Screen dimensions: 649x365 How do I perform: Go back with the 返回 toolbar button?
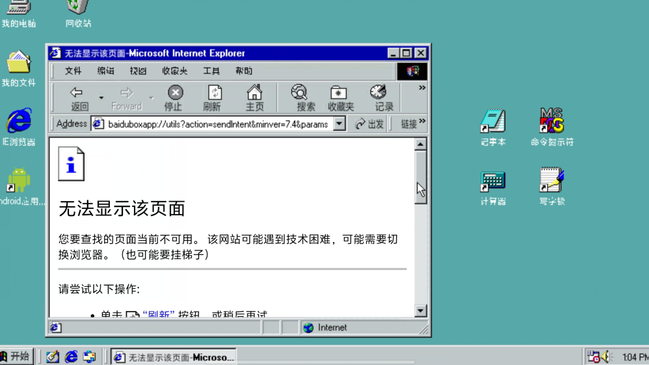click(79, 98)
